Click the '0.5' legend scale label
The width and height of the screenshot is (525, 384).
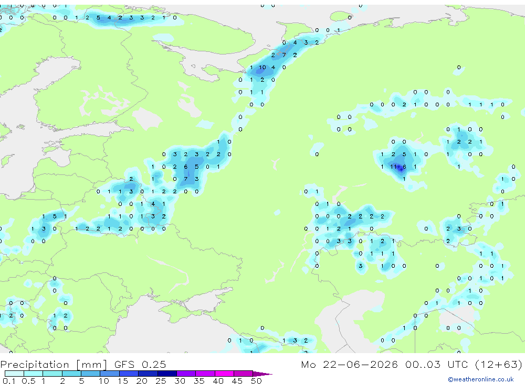tap(28, 381)
